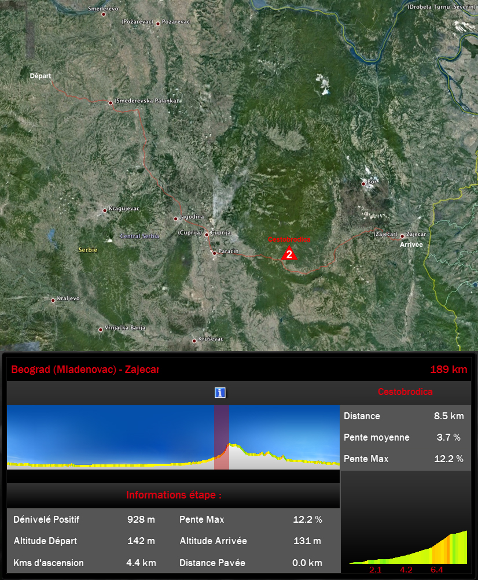The height and width of the screenshot is (580, 478).
Task: Click the Serbie country label
Action: 88,250
